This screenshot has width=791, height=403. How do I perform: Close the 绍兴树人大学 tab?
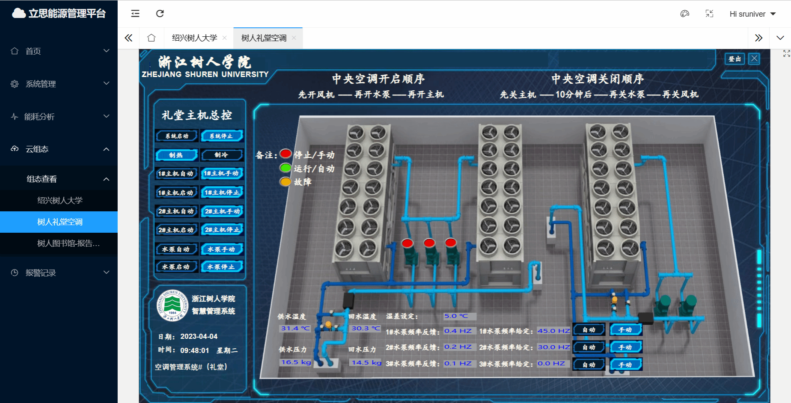pyautogui.click(x=224, y=38)
